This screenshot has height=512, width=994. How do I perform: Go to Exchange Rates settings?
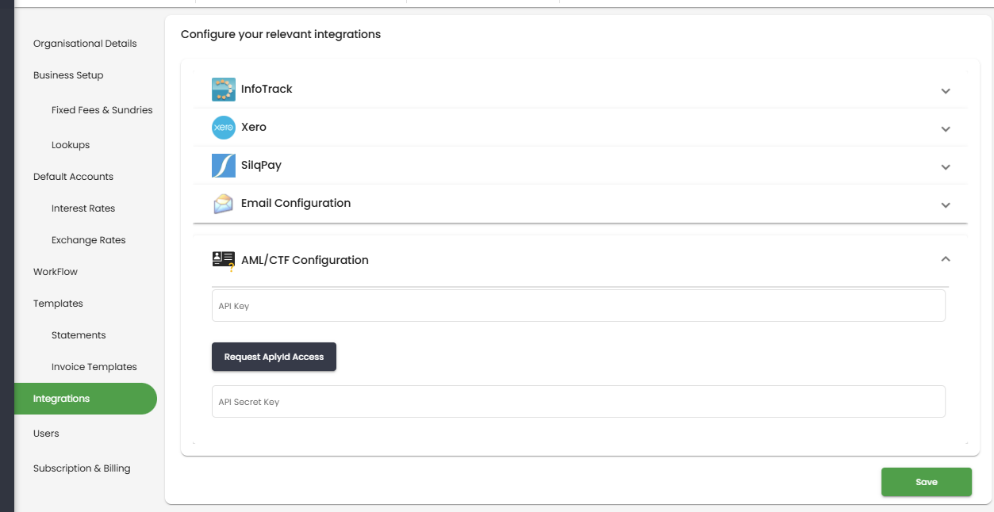tap(88, 240)
